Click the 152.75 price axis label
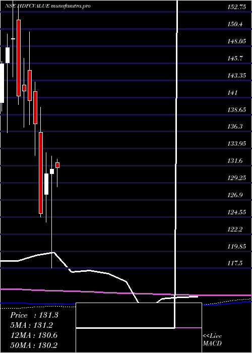 click(236, 7)
